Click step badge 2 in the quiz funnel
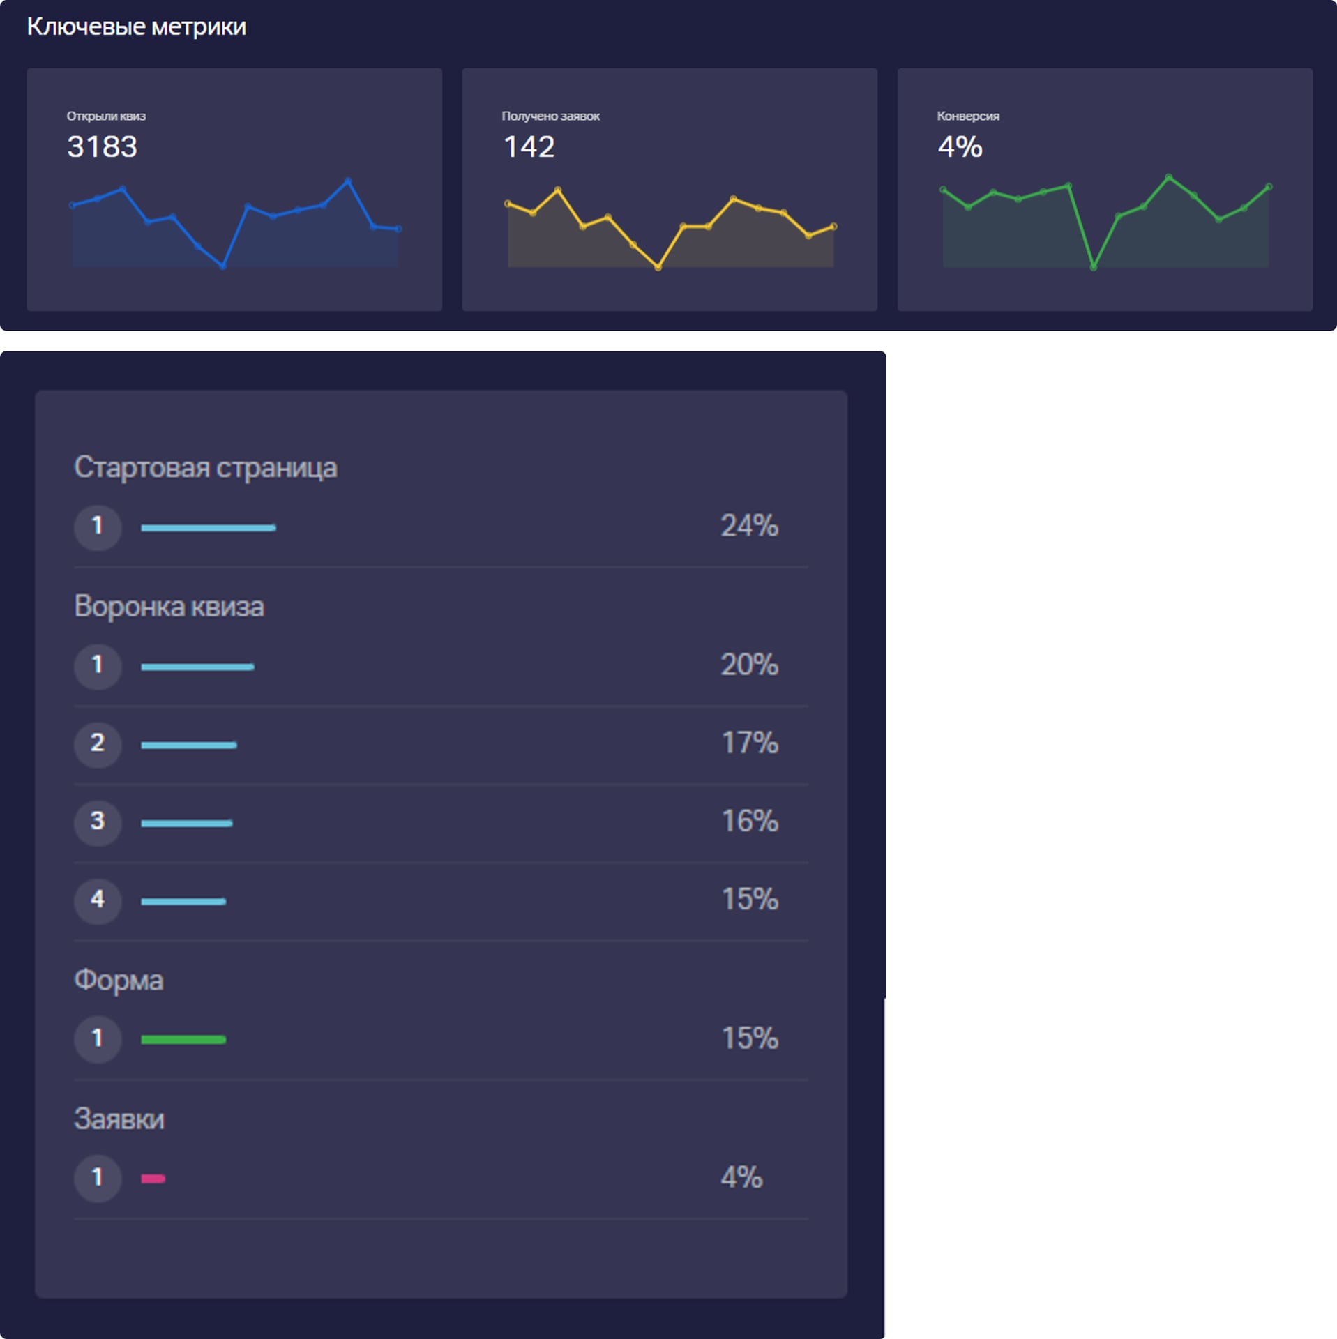The width and height of the screenshot is (1337, 1339). click(x=98, y=744)
